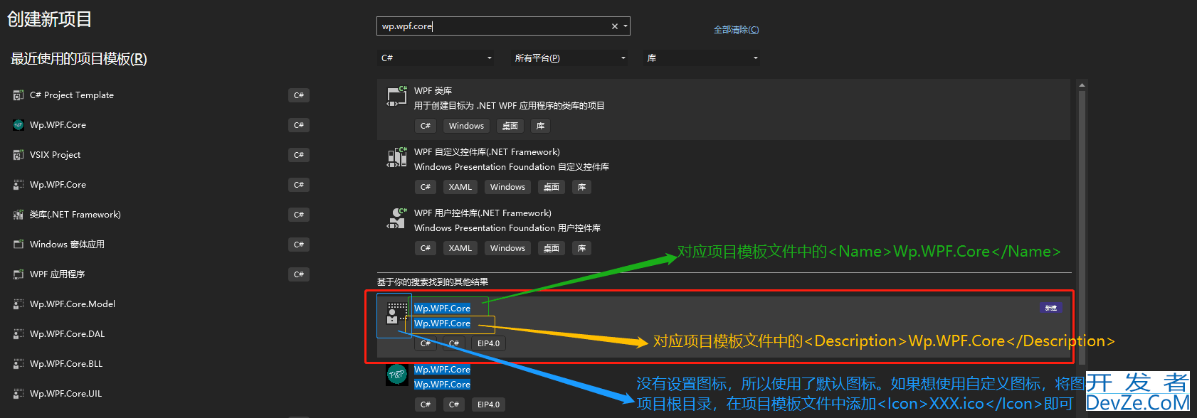Select VSIX Project from recent templates
The width and height of the screenshot is (1197, 418).
55,155
